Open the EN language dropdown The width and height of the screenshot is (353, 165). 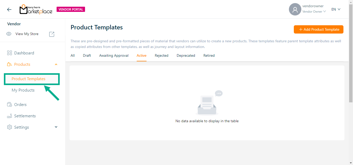[x=336, y=9]
